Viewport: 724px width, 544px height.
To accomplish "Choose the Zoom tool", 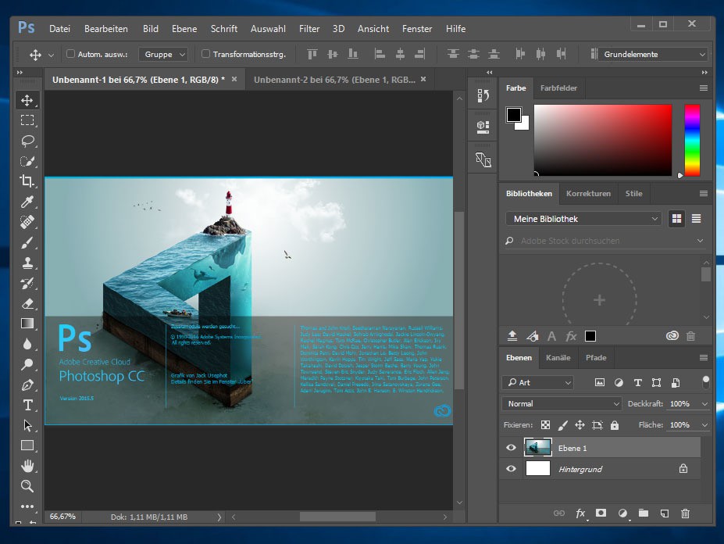I will 27,486.
